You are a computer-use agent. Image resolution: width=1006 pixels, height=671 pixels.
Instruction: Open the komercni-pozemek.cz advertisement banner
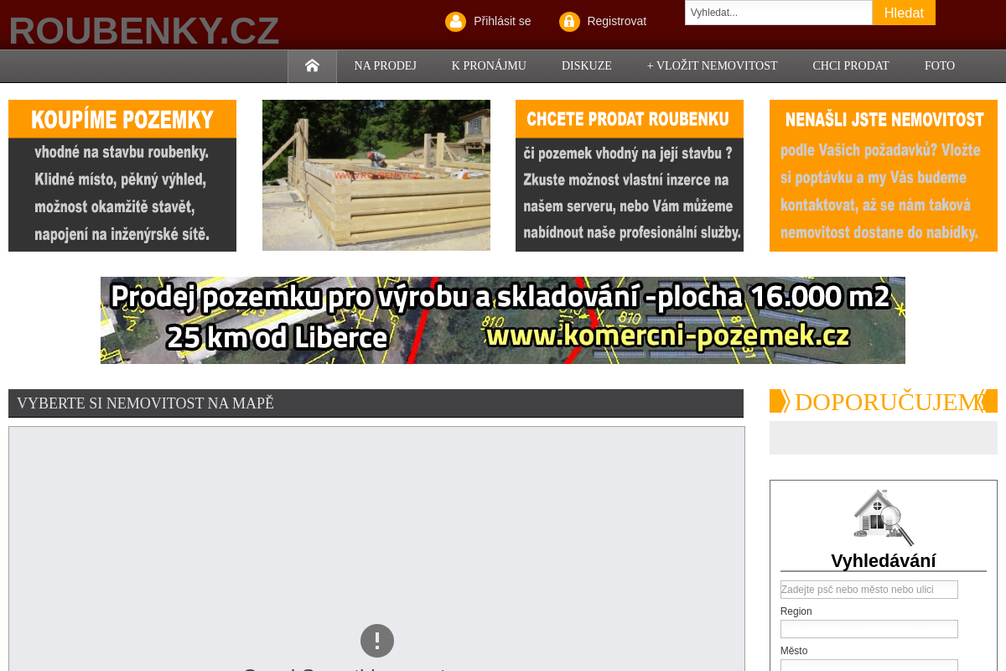pyautogui.click(x=503, y=320)
